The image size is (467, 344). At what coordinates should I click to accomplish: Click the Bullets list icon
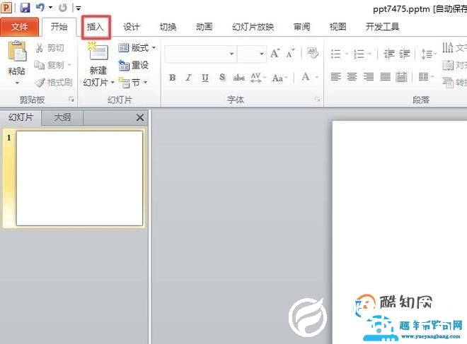click(335, 54)
